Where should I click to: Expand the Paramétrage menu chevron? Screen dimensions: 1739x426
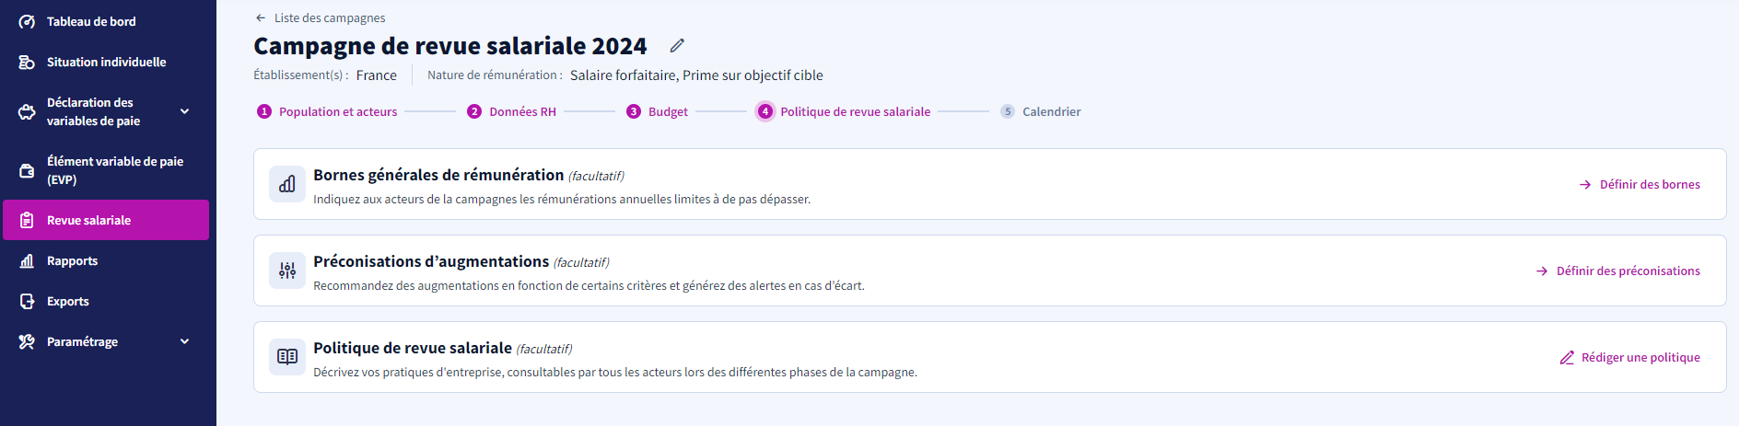[x=184, y=341]
